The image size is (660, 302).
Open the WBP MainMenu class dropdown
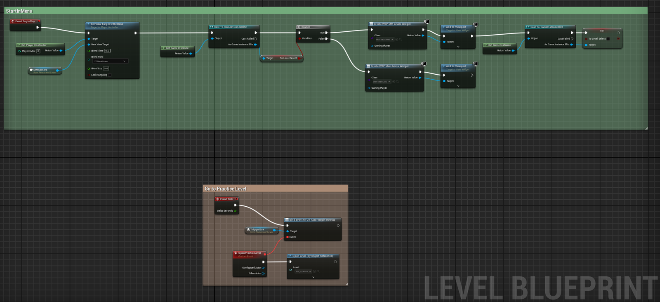pyautogui.click(x=382, y=82)
